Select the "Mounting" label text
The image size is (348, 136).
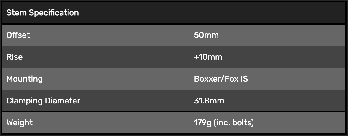[25, 79]
